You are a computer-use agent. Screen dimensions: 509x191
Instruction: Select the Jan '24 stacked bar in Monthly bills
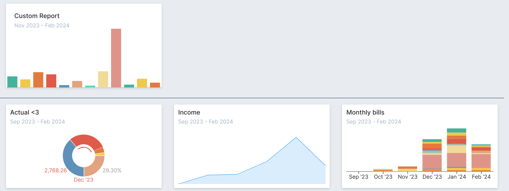[456, 150]
